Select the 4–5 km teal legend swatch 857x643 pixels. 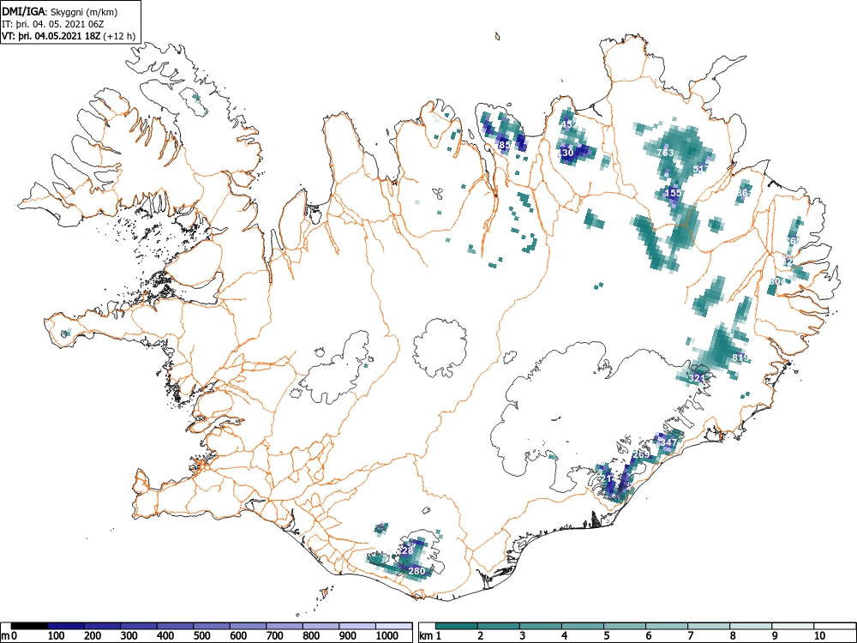click(583, 626)
